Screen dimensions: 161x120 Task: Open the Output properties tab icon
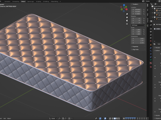click(151, 32)
